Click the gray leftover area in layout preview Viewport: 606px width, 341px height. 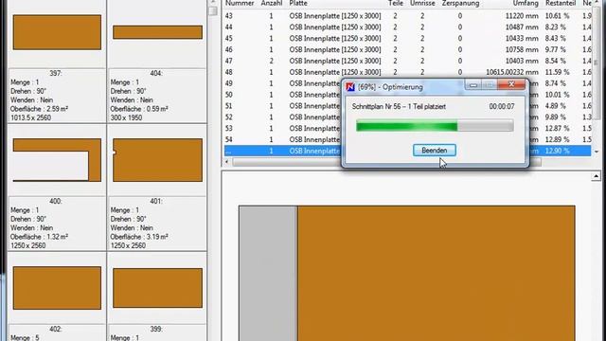[268, 274]
